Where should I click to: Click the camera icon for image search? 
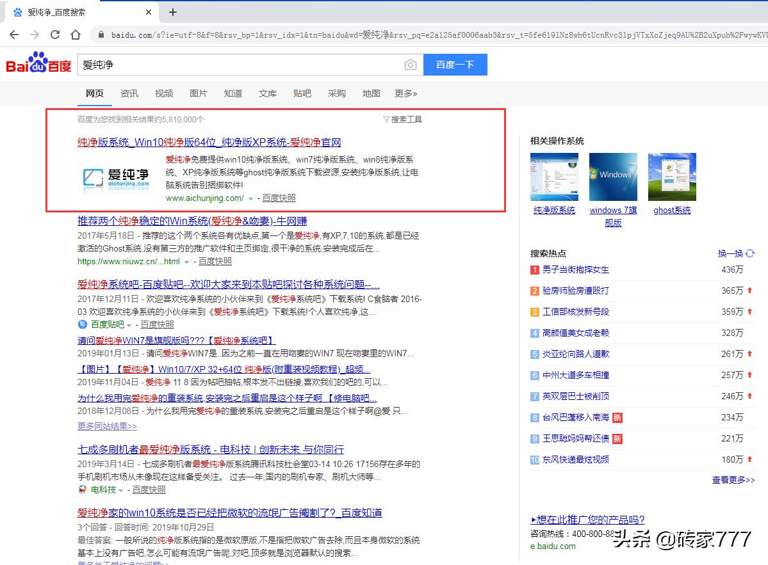(x=411, y=65)
